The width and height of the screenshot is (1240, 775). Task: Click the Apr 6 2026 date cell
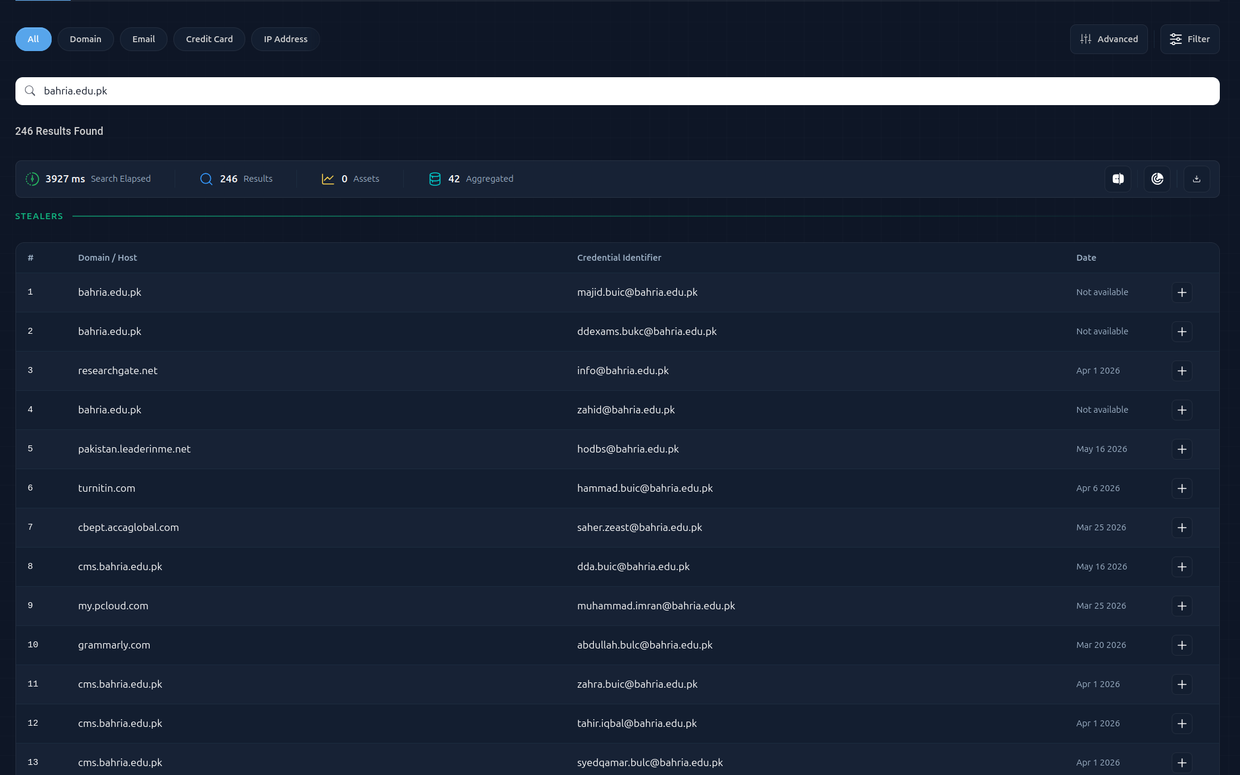click(1097, 488)
